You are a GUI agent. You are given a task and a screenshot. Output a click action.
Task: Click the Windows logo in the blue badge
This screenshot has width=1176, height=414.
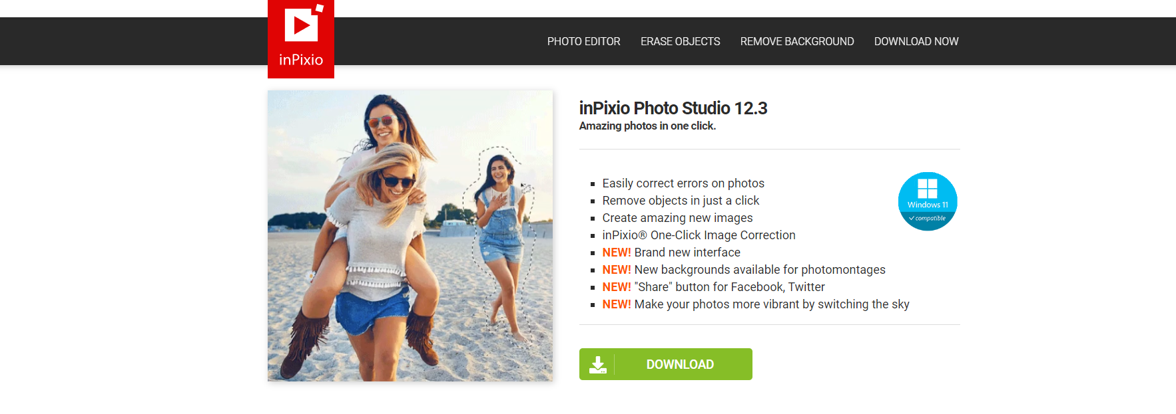pyautogui.click(x=928, y=188)
